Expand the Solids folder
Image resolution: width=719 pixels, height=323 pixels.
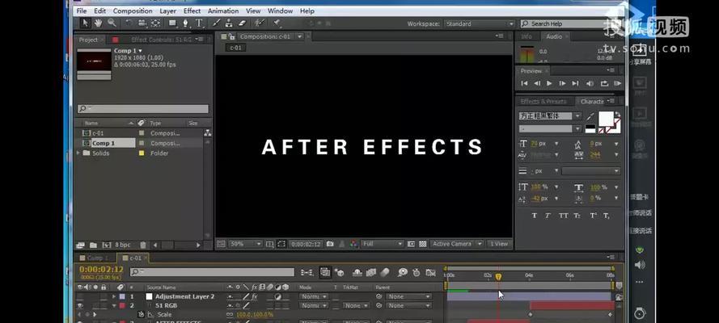(x=78, y=153)
